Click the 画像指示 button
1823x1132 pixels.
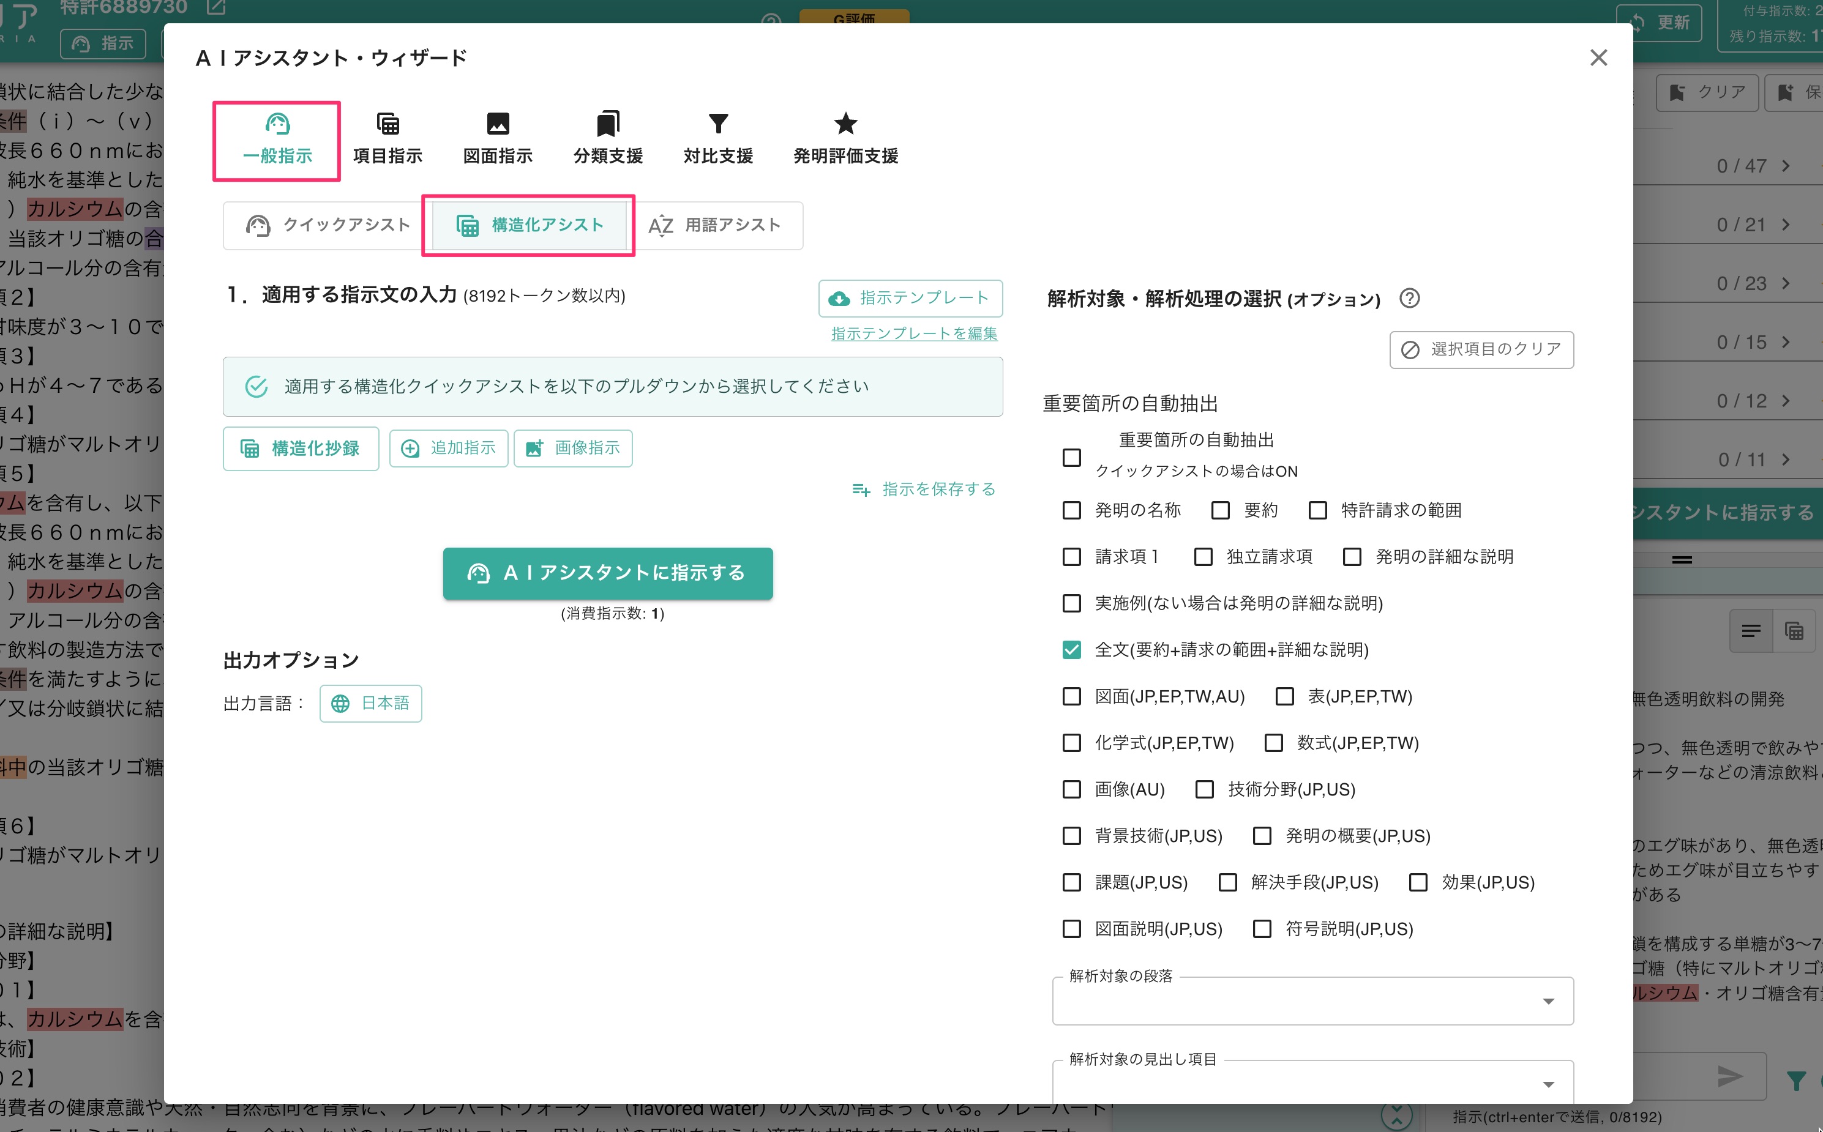[x=573, y=449]
